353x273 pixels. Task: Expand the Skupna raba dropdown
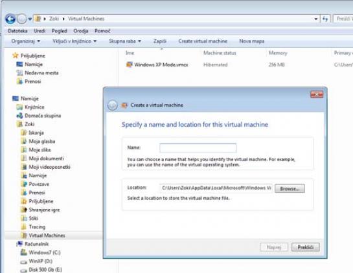125,41
